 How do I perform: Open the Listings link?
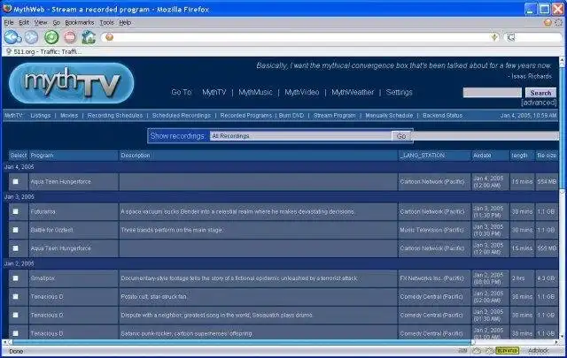tap(41, 116)
